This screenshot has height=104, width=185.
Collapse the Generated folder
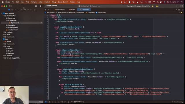click(7, 21)
